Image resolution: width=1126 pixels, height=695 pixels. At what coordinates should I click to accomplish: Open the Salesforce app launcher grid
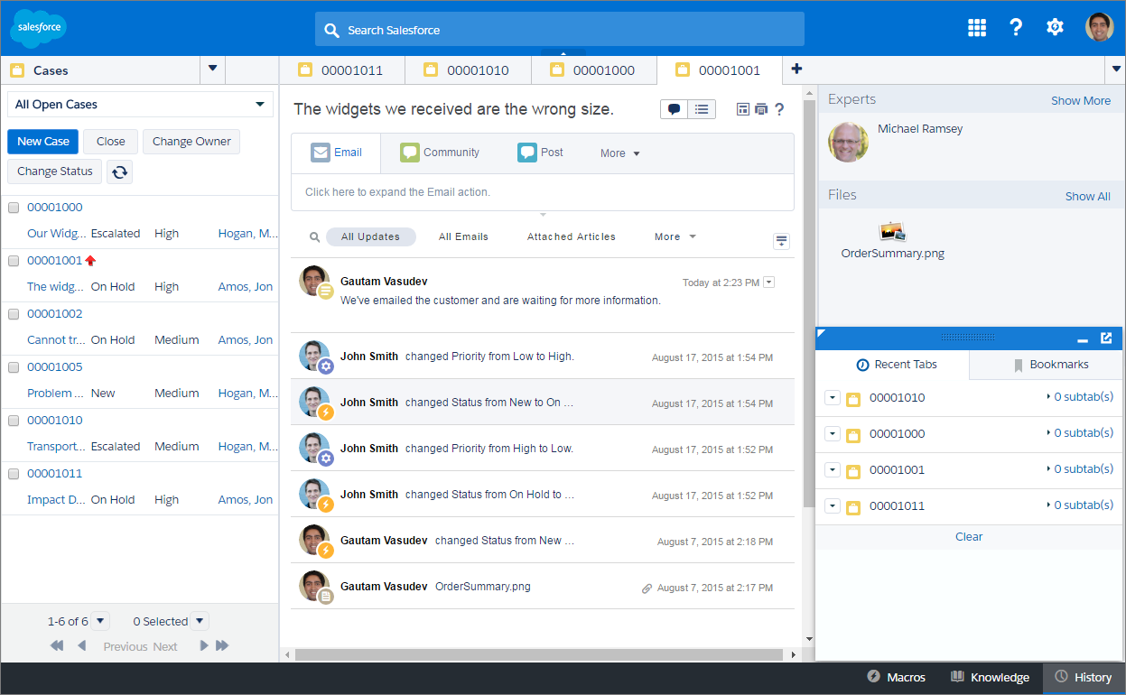976,27
